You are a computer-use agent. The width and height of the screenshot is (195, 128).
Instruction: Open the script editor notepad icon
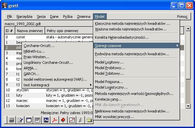(x=20, y=120)
